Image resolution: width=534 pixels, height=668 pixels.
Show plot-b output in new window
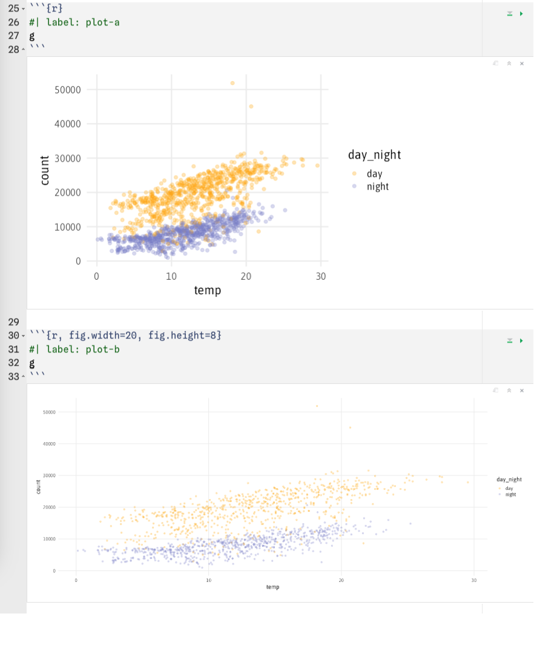coord(495,390)
